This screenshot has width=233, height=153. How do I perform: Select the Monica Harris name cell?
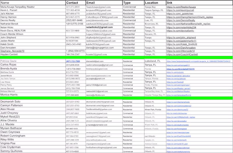33,95
